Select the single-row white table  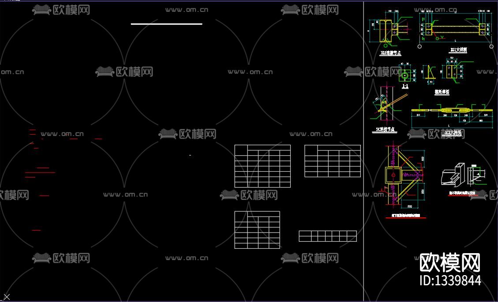coord(328,236)
